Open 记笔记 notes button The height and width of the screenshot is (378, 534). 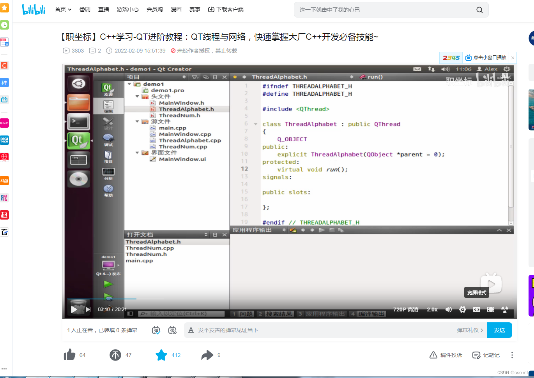[486, 355]
